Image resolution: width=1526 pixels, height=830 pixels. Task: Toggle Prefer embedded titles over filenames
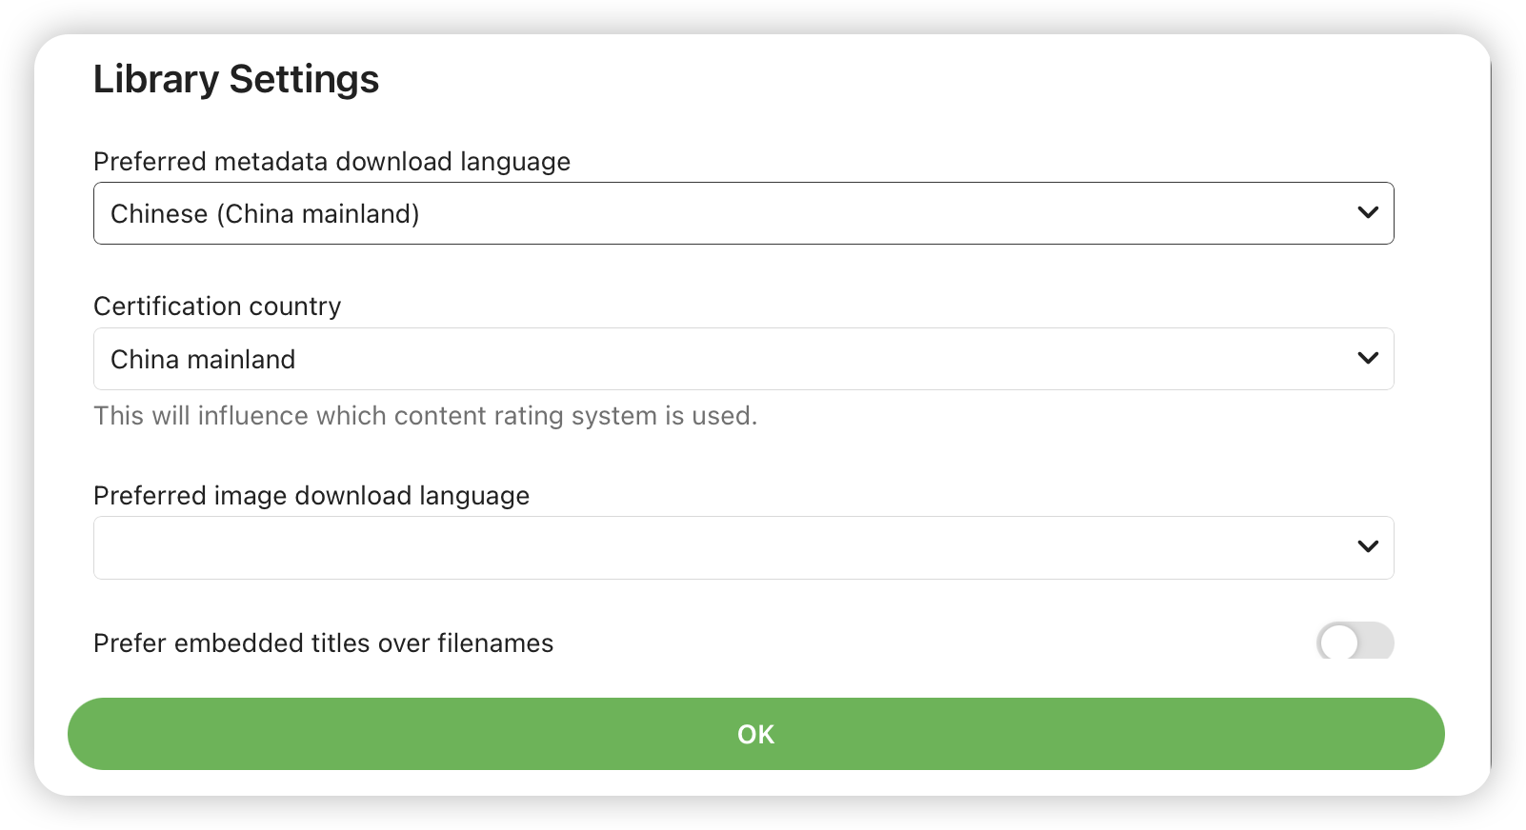1355,642
